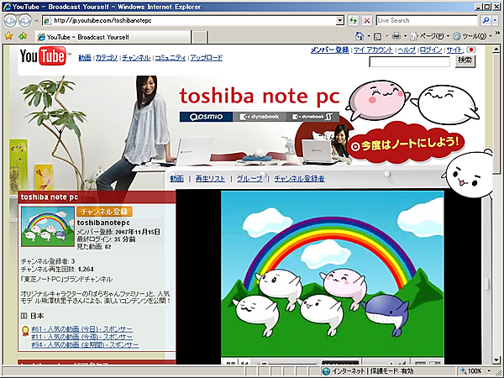Click the コミュニティ header link
Viewport: 504px width, 378px height.
[x=171, y=58]
